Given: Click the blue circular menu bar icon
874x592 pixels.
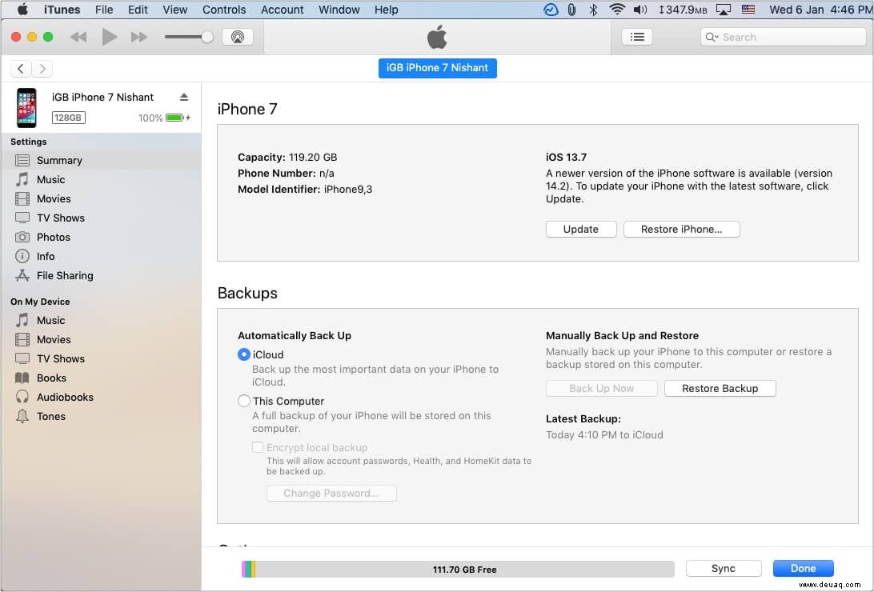Looking at the screenshot, I should click(x=551, y=10).
